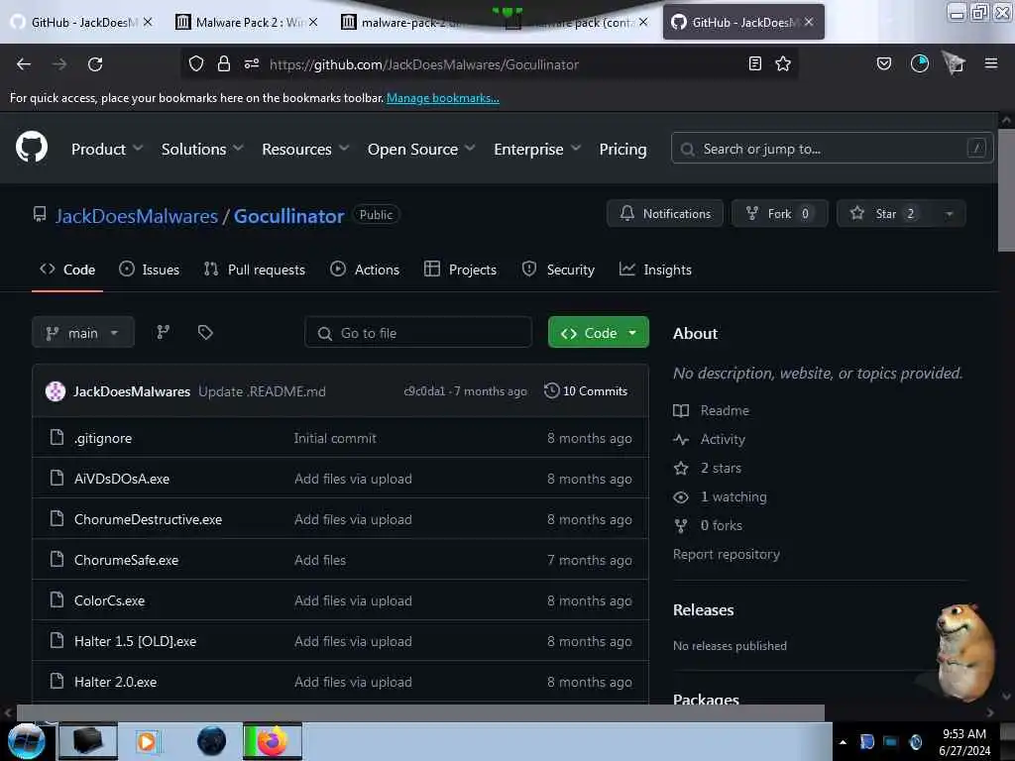The width and height of the screenshot is (1015, 761).
Task: Open the Gocullinator repository name link
Action: (x=288, y=215)
